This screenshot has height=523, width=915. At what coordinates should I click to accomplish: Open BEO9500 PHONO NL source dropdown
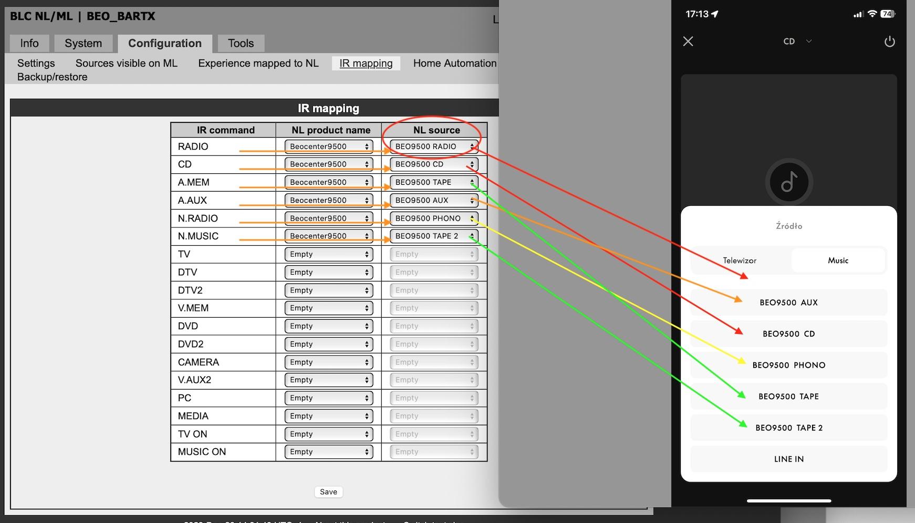point(434,218)
